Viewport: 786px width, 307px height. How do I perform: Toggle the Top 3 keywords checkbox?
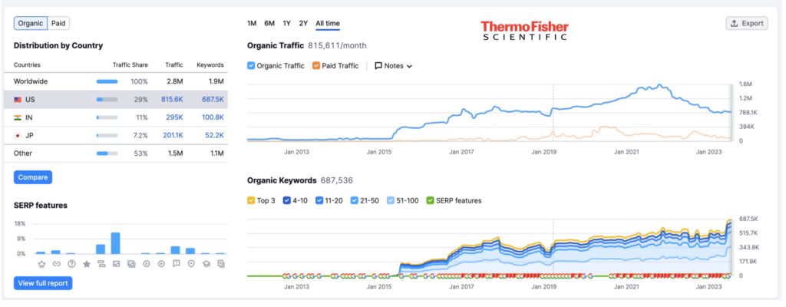(251, 200)
